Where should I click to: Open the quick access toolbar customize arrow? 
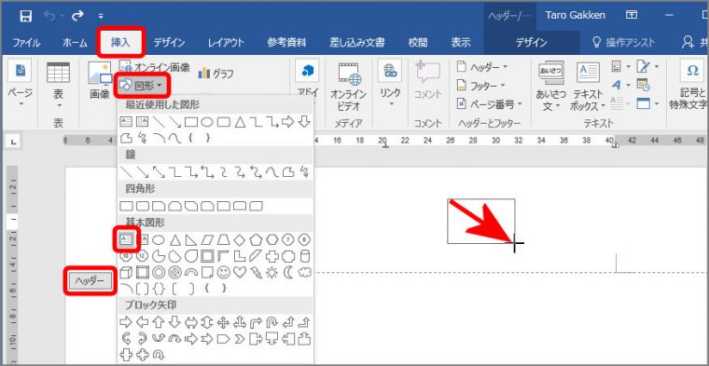click(x=101, y=17)
